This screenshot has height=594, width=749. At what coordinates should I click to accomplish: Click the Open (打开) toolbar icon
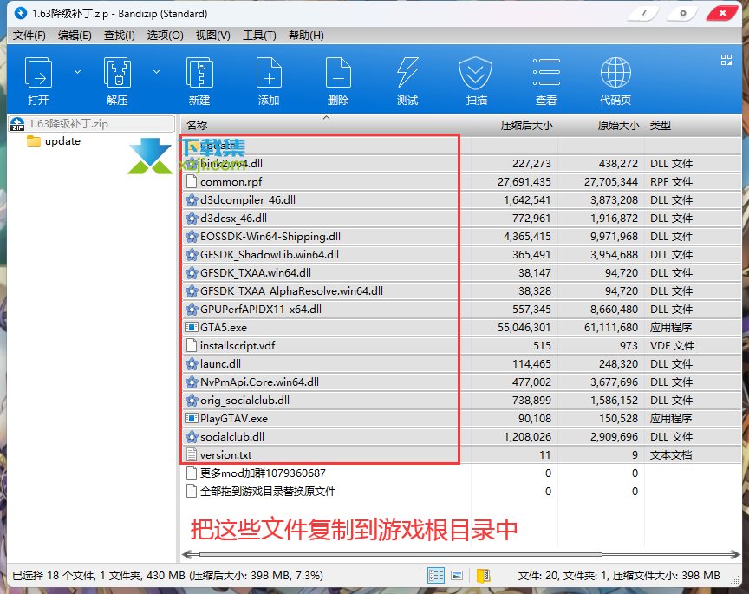(x=38, y=73)
